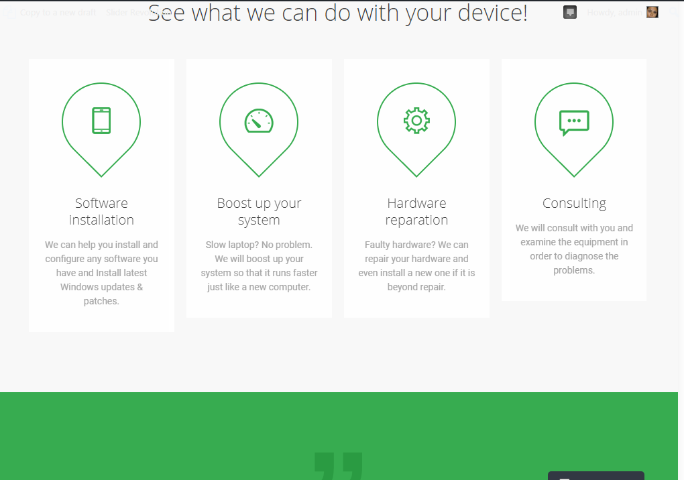Click the 'We will consult with you' description
684x480 pixels.
(x=574, y=249)
